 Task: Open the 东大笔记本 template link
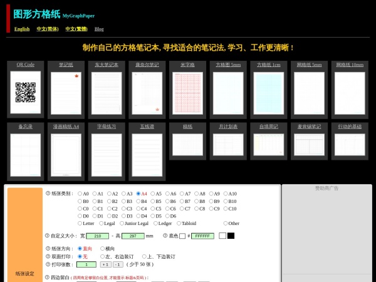tap(107, 65)
